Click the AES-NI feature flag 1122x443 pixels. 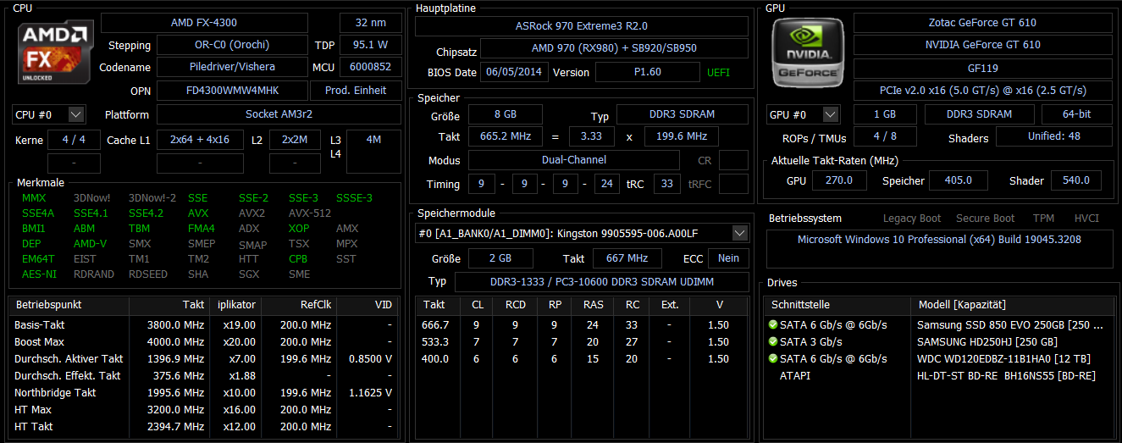tap(38, 274)
